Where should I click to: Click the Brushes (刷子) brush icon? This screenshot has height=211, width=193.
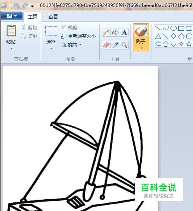141,31
